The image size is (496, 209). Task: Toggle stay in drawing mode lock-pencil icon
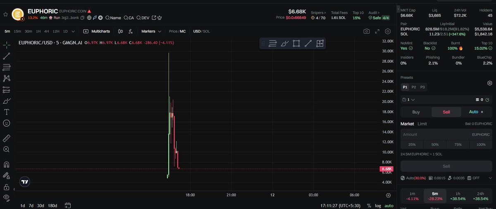pos(7,176)
